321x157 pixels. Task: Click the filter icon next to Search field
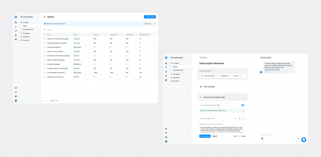pos(45,30)
